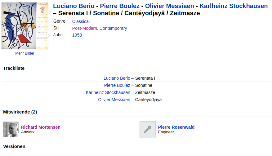Open Olivier Messiaen in the title
Image resolution: width=272 pixels, height=156 pixels.
click(x=169, y=6)
